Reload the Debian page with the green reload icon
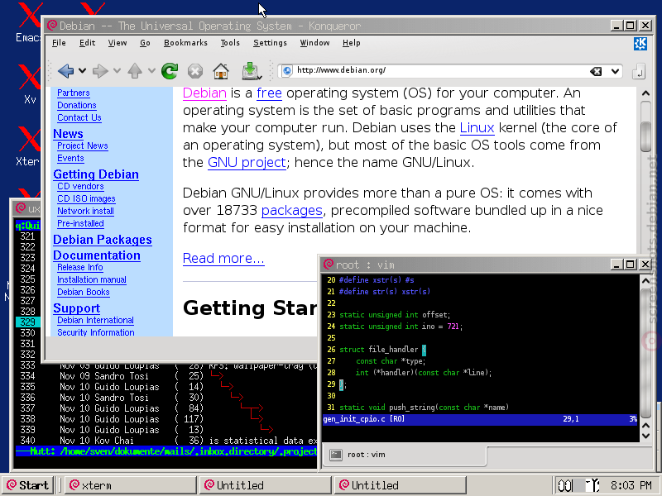 pos(170,71)
